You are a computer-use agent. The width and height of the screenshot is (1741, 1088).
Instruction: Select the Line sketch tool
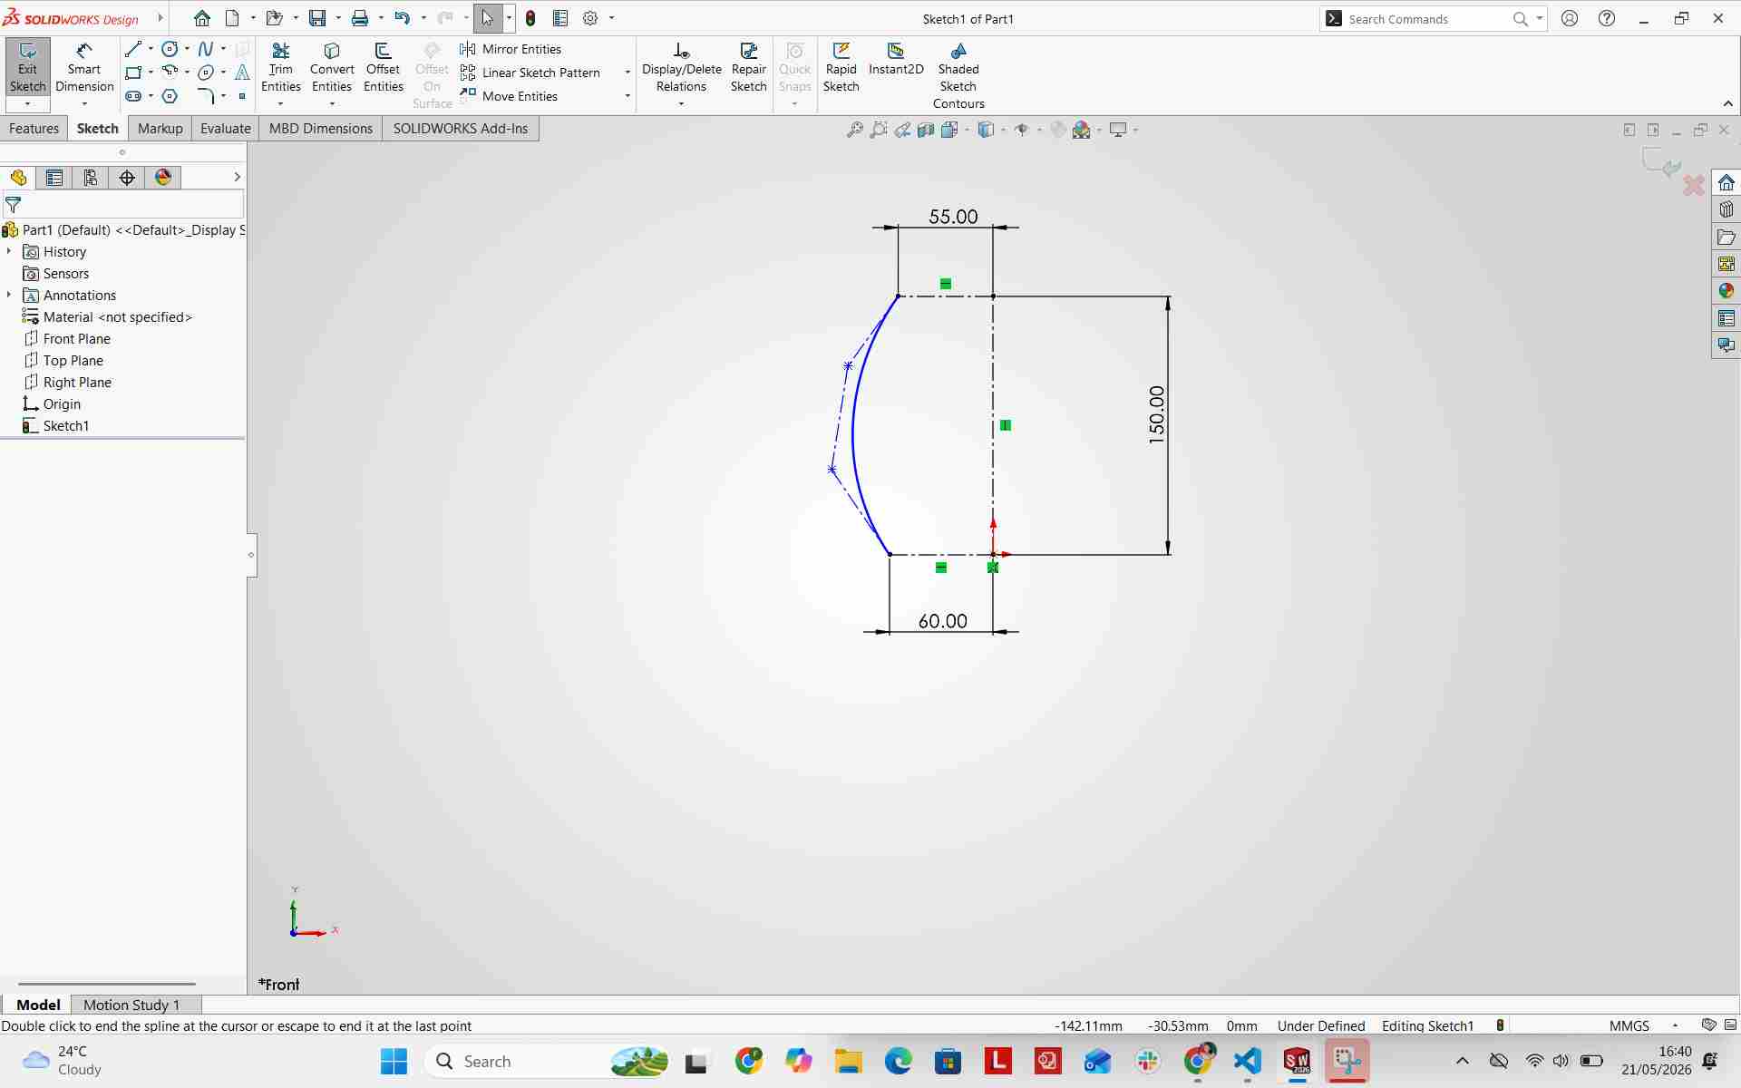[x=133, y=49]
